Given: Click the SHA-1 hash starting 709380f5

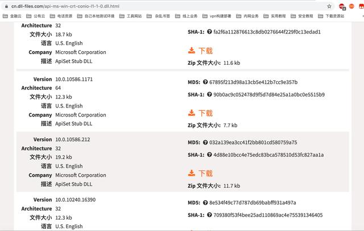Looking at the screenshot, I should [268, 215].
